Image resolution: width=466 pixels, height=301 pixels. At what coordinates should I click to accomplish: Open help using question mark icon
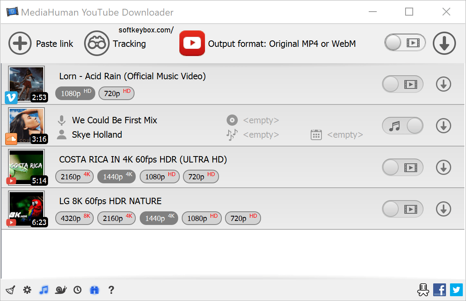[111, 289]
